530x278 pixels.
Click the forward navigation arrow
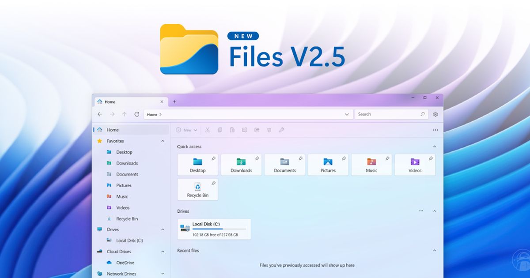pos(112,114)
